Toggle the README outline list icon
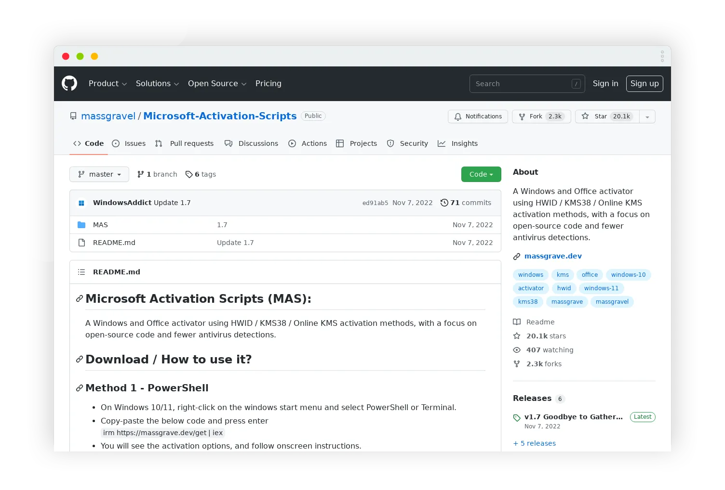The width and height of the screenshot is (725, 490). (x=81, y=272)
